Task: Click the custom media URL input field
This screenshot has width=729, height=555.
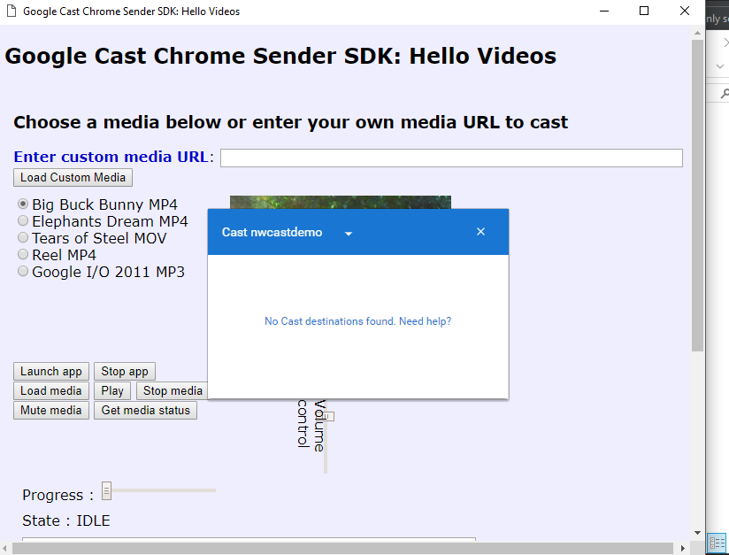Action: (451, 158)
